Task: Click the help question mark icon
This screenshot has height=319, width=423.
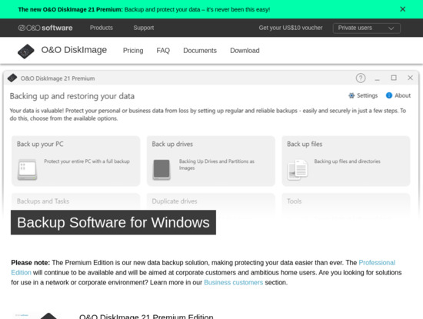Action: click(361, 78)
